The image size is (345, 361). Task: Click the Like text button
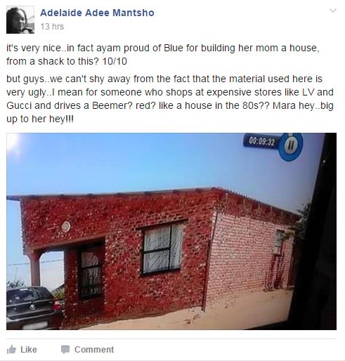pos(29,350)
